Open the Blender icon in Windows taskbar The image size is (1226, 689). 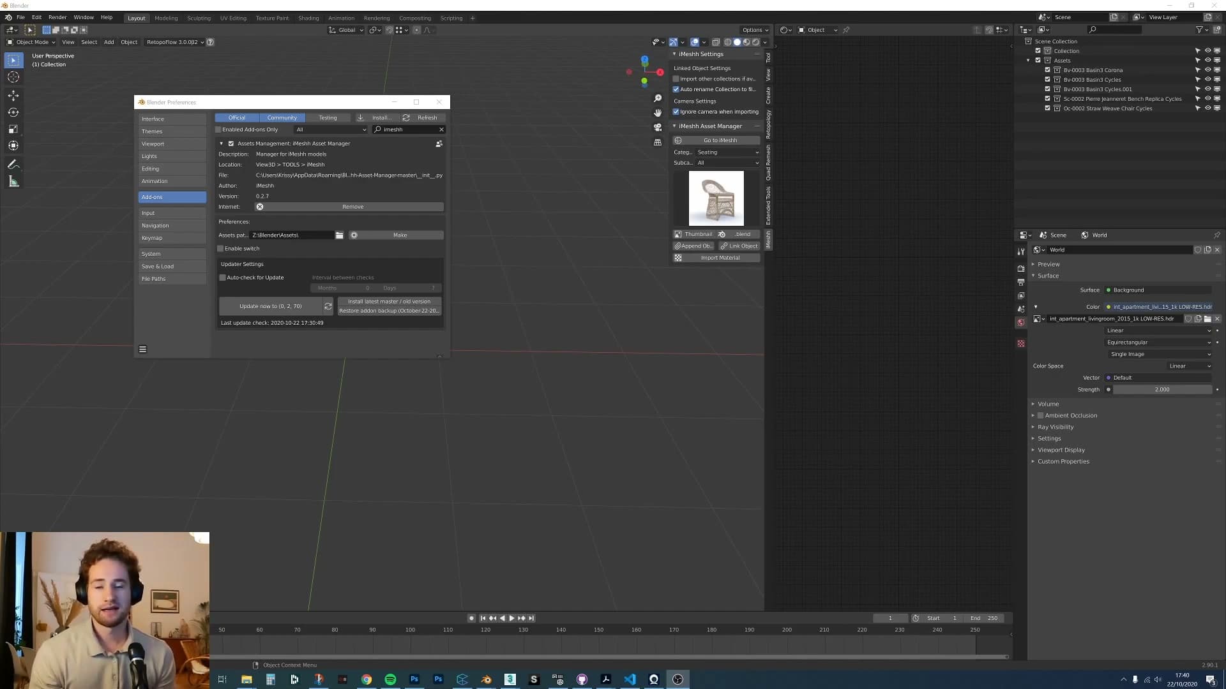pyautogui.click(x=486, y=679)
